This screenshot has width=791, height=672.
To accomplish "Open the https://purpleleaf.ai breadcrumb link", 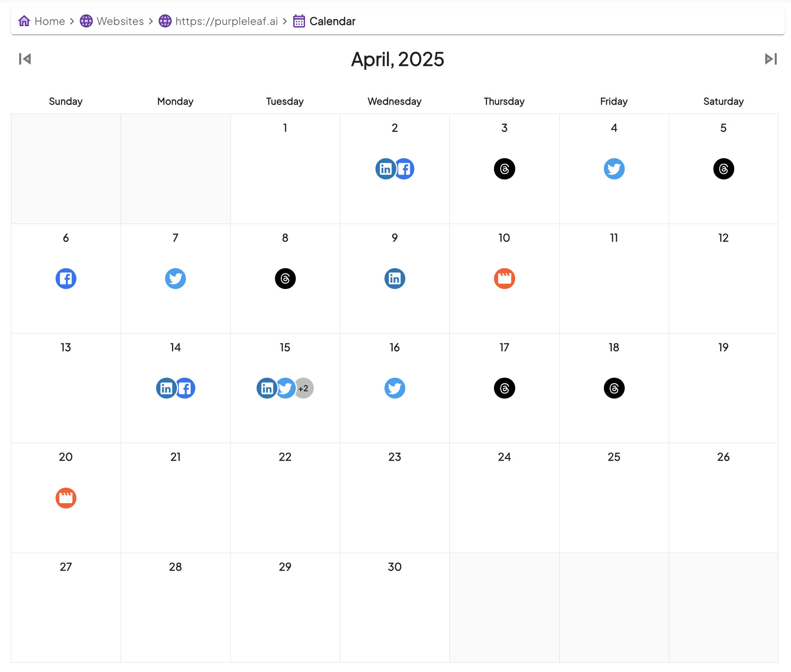I will [219, 21].
